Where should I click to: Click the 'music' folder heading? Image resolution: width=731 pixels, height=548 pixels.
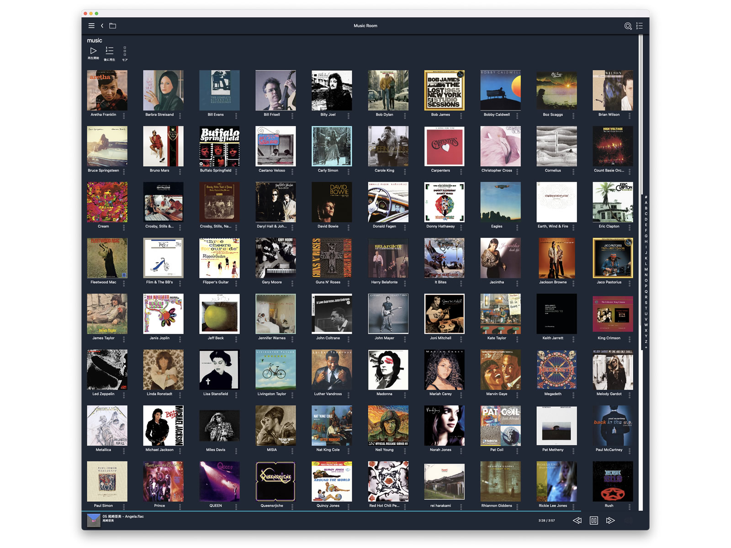[x=95, y=40]
